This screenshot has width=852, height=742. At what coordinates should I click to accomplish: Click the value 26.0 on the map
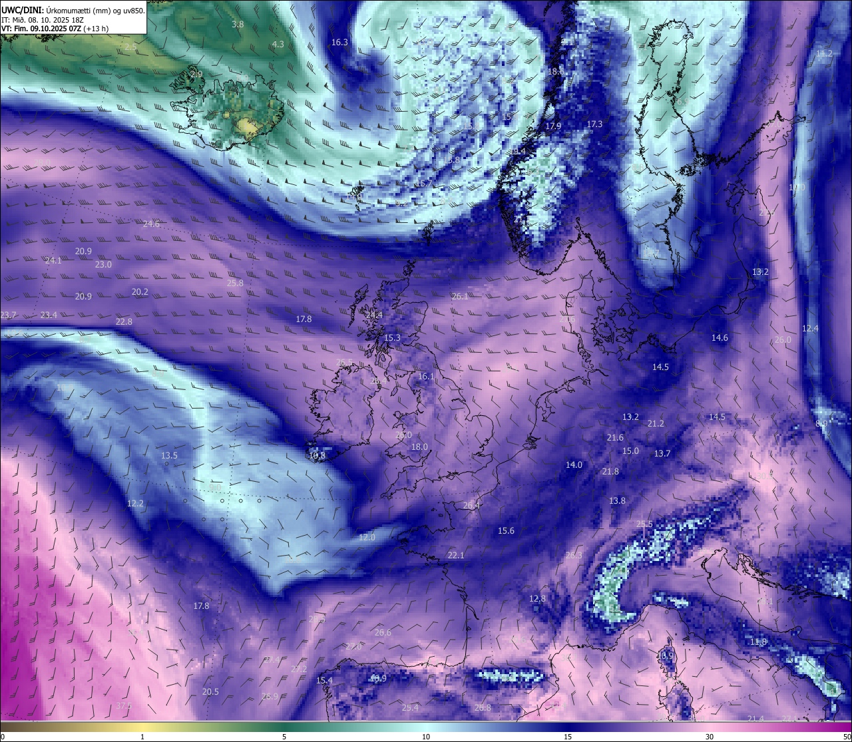[x=783, y=339]
